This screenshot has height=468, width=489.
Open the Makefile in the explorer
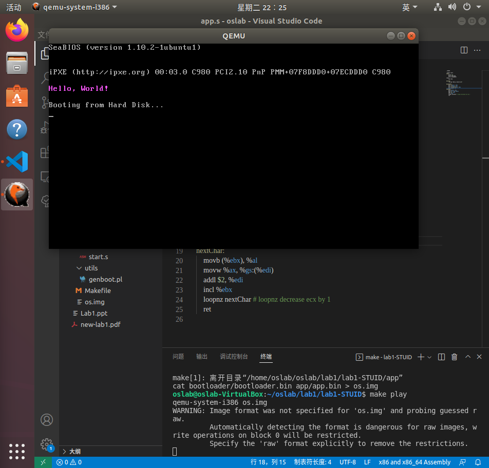[98, 290]
